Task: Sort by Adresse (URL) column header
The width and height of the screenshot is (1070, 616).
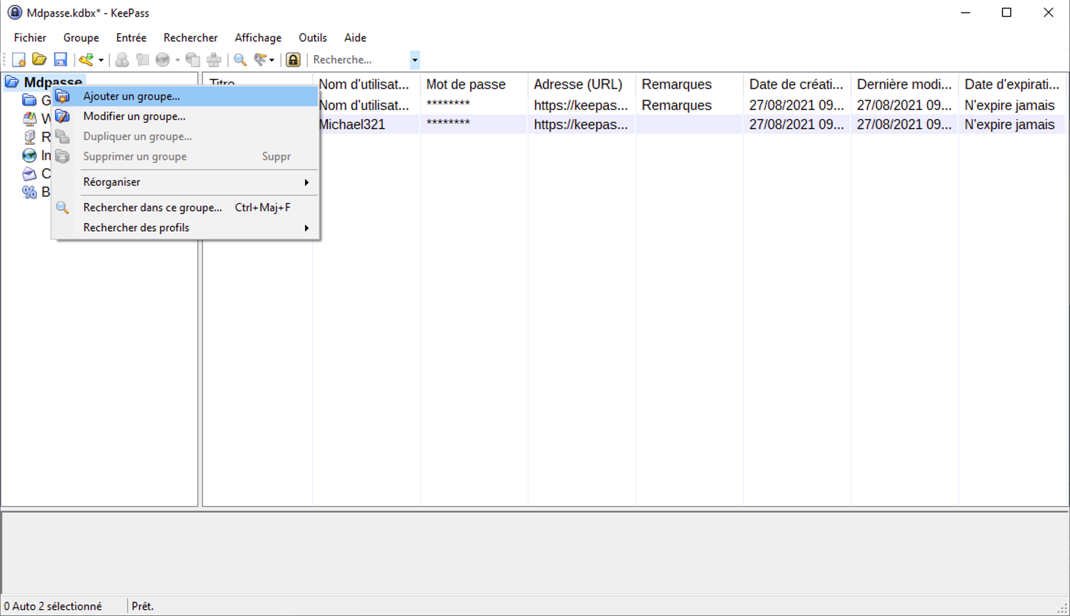Action: (582, 84)
